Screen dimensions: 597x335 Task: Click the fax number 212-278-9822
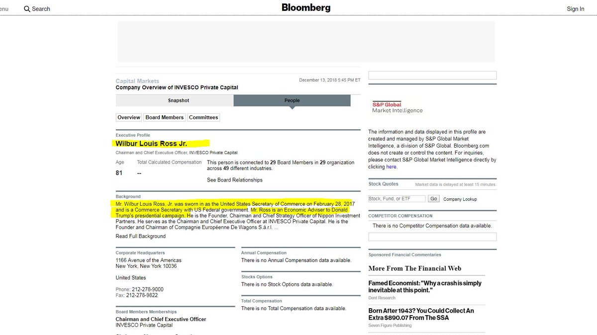pos(142,295)
